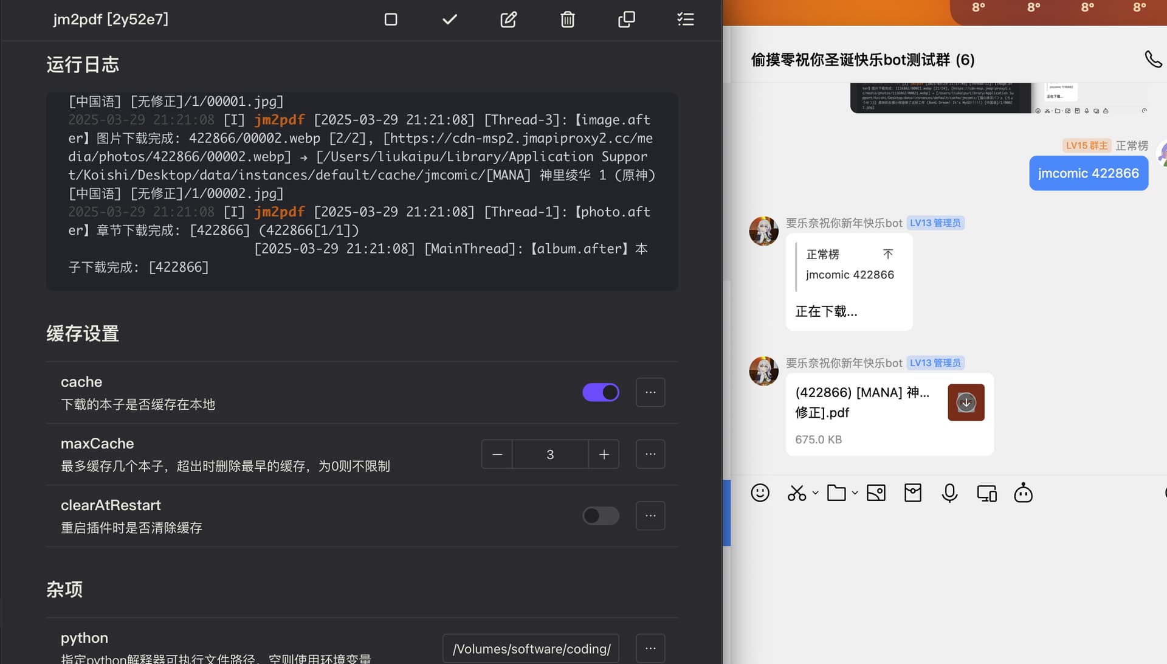Click the maxCache number field
This screenshot has width=1167, height=664.
pyautogui.click(x=550, y=454)
